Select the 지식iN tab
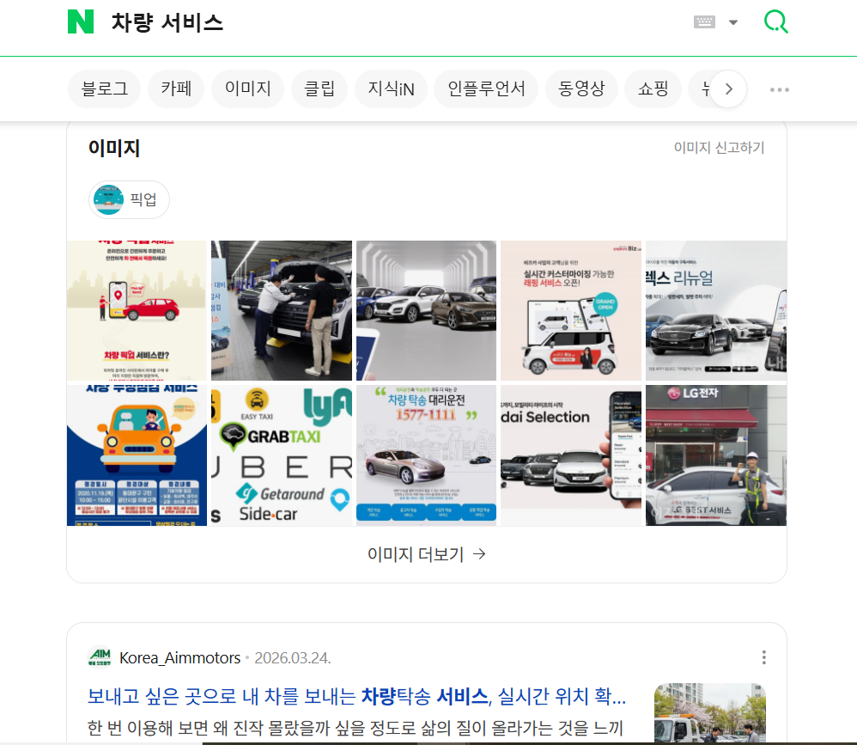Image resolution: width=857 pixels, height=745 pixels. pos(391,89)
